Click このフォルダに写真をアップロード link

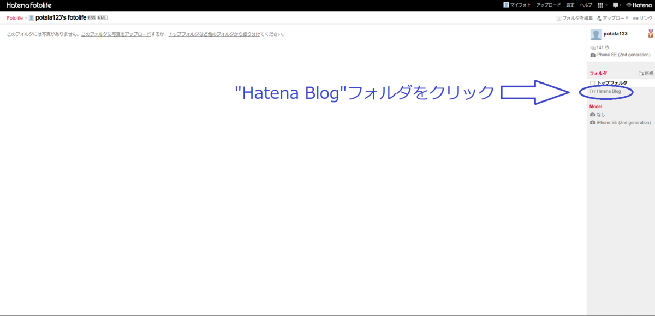click(116, 34)
